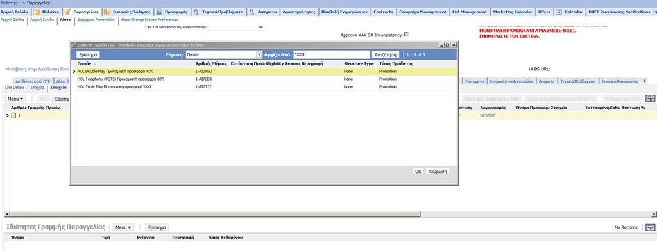Click the Αρχίζει Από search input field
Image resolution: width=657 pixels, height=251 pixels.
pyautogui.click(x=332, y=55)
